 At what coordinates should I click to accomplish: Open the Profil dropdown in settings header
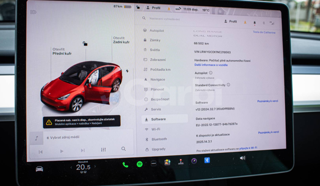pyautogui.click(x=230, y=22)
